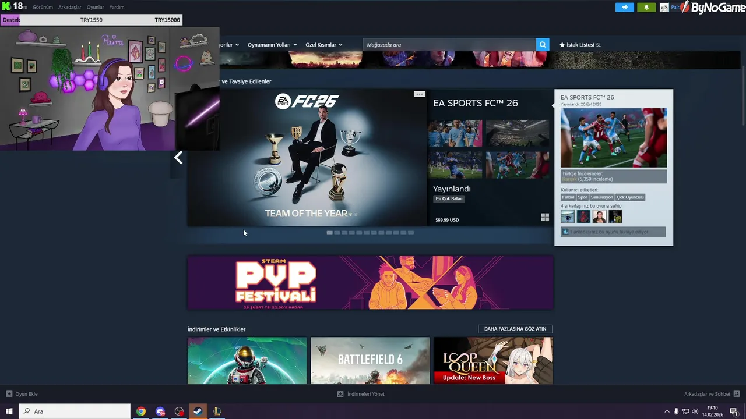The image size is (746, 419).
Task: Open Google Chrome from the taskbar
Action: pyautogui.click(x=141, y=411)
